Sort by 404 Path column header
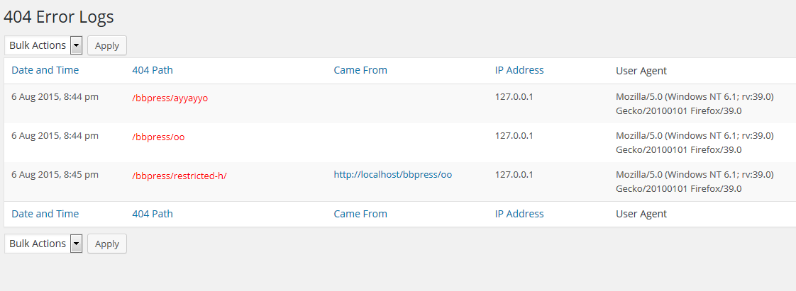Image resolution: width=796 pixels, height=291 pixels. (153, 71)
